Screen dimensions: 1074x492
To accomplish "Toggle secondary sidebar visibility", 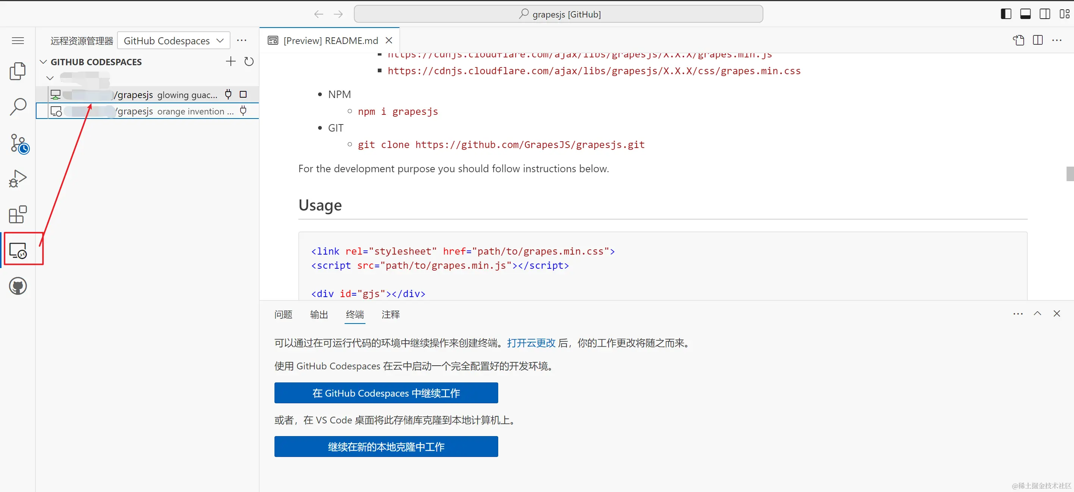I will tap(1045, 14).
